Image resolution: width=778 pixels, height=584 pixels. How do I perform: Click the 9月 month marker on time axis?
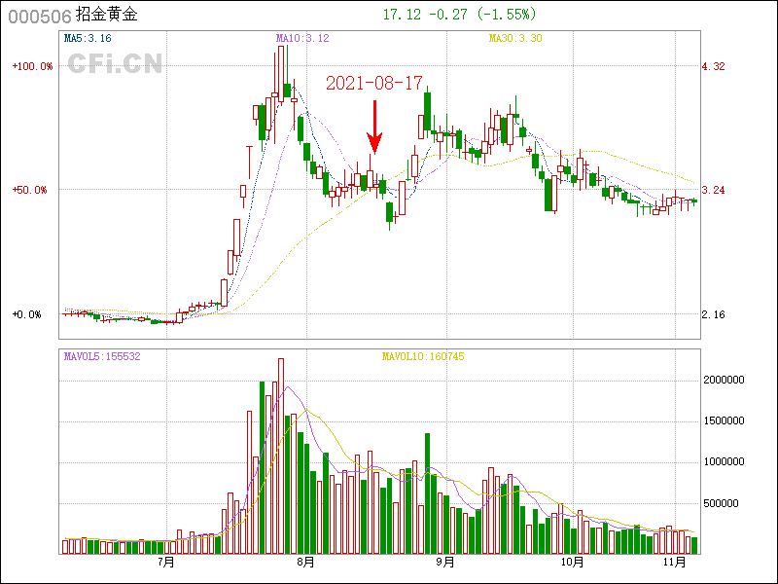444,562
